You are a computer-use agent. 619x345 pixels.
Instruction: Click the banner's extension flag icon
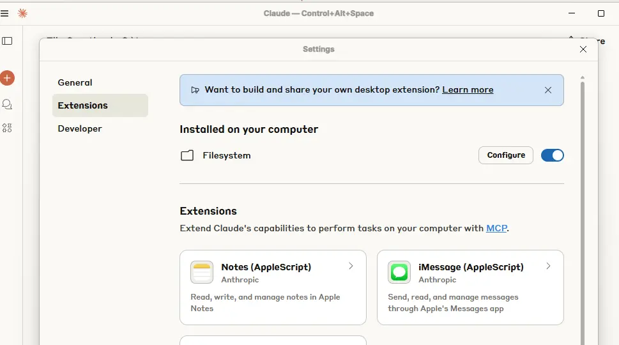pos(195,90)
